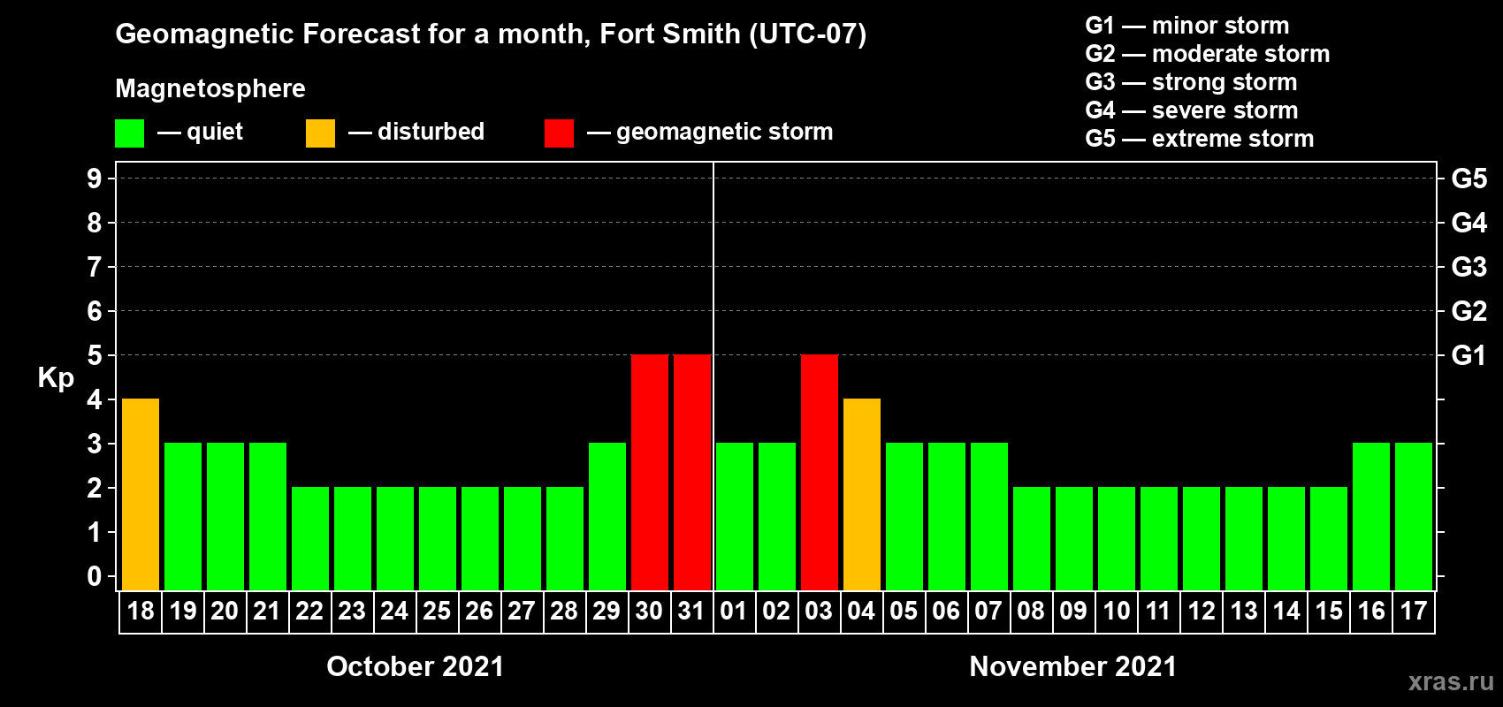The width and height of the screenshot is (1503, 707).
Task: Select the green bar for November 10
Action: coord(1117,538)
